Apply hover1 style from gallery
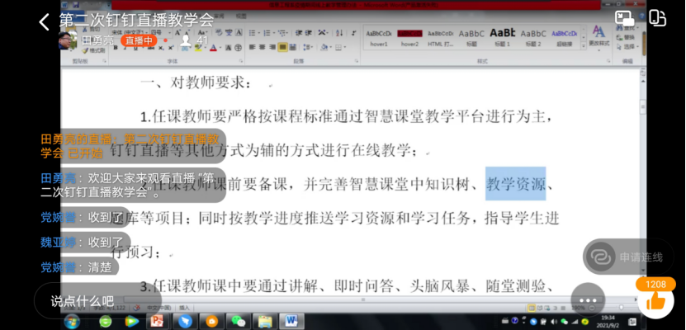686x330 pixels. click(x=379, y=38)
